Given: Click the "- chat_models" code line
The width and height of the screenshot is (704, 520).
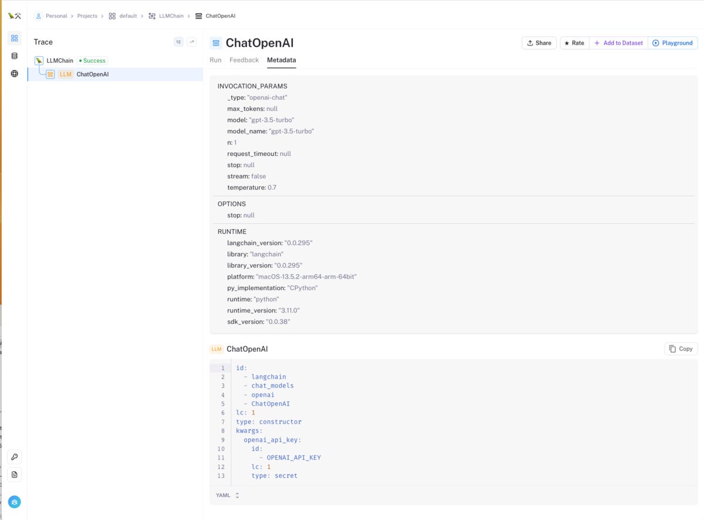Looking at the screenshot, I should (269, 386).
